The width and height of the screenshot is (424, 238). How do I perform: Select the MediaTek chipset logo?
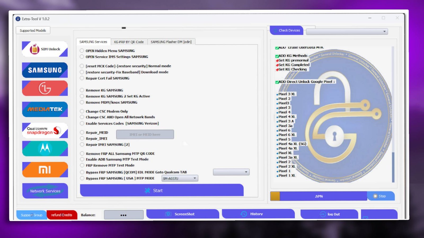[45, 109]
